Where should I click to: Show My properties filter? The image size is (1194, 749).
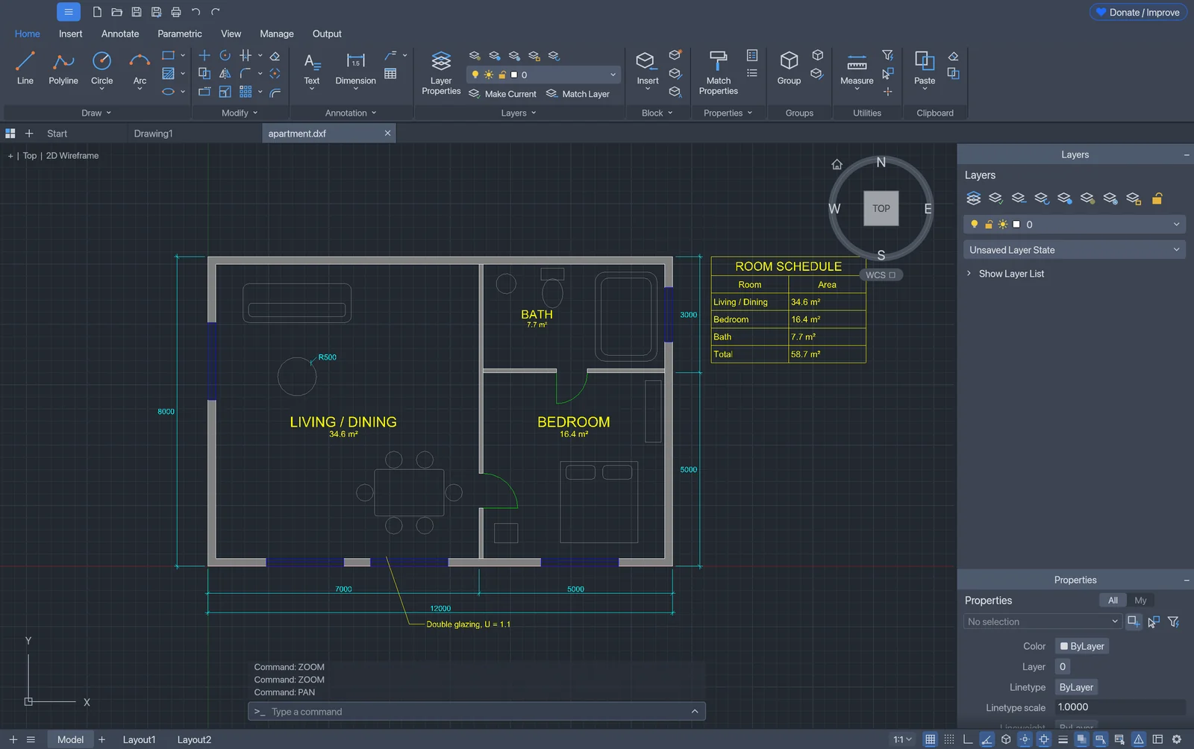(1140, 601)
